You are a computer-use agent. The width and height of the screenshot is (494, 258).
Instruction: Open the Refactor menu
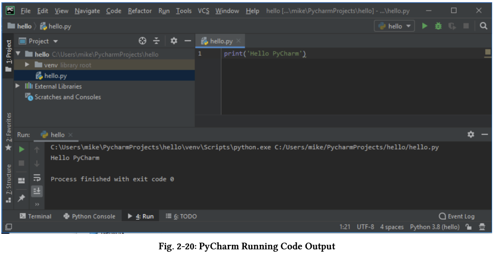pos(140,10)
